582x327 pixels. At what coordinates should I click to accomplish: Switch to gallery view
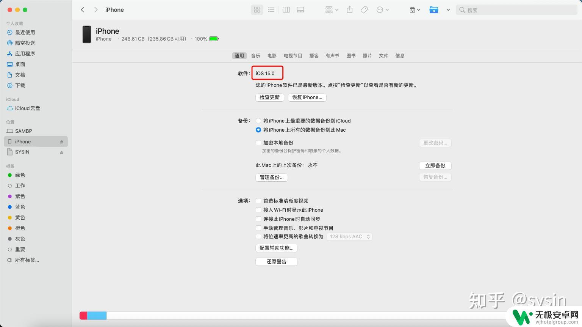[300, 10]
